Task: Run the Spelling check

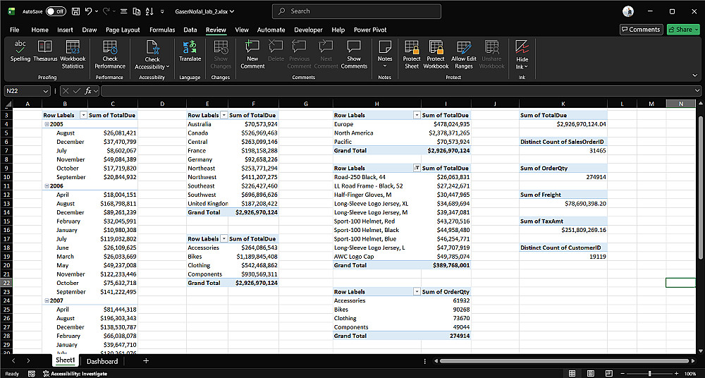Action: tap(20, 51)
